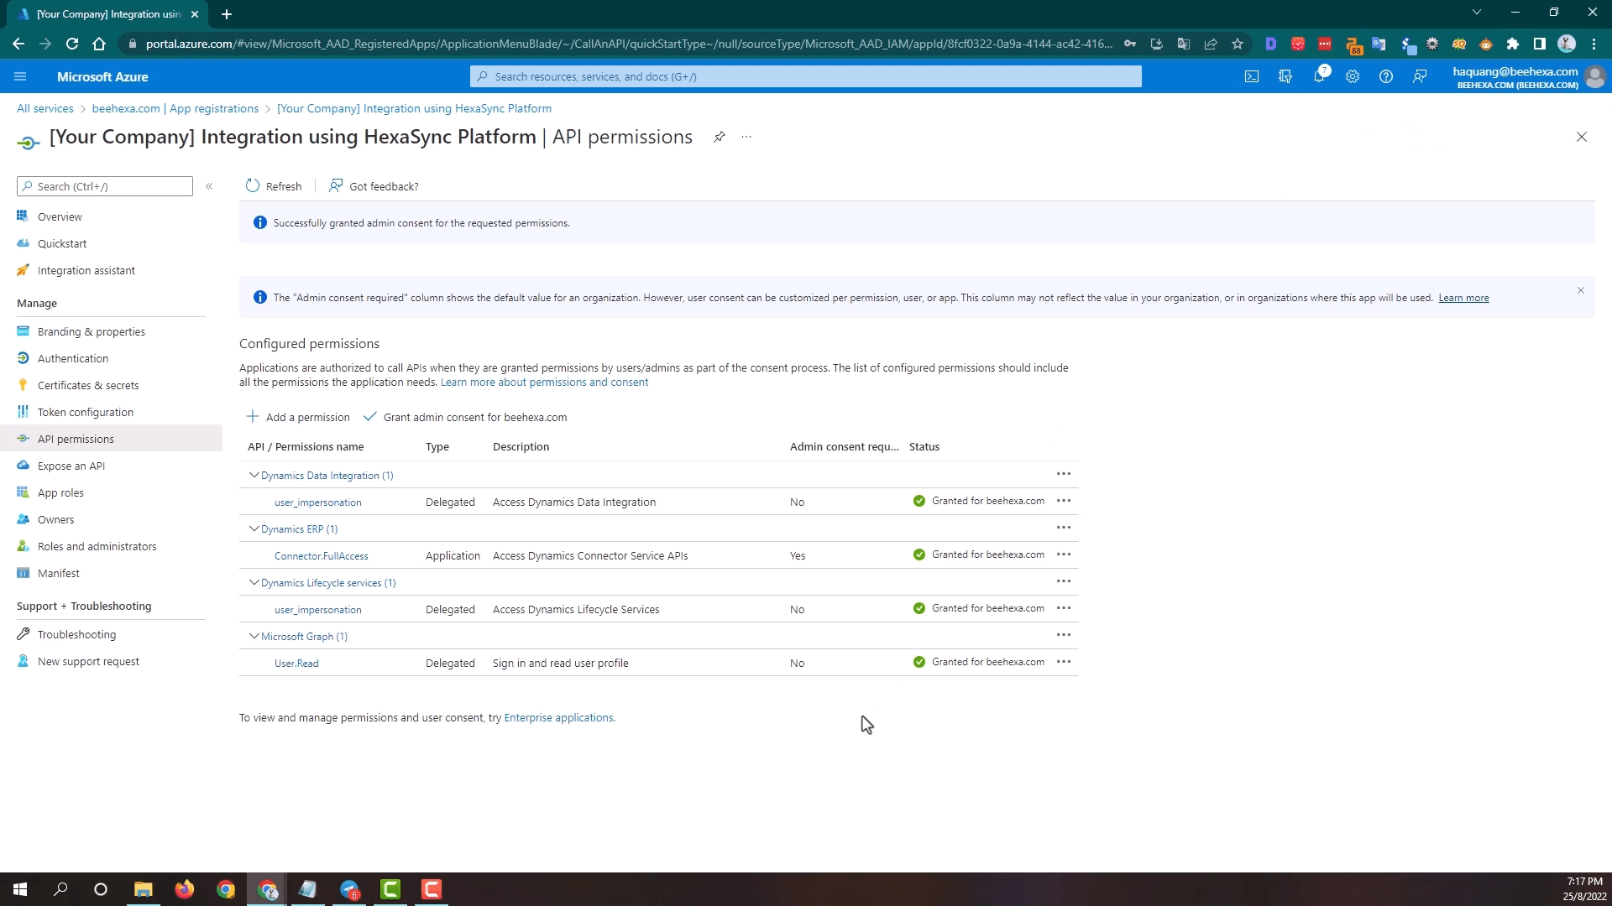Click Learn more about permissions and consent link
The image size is (1612, 906).
tap(545, 382)
